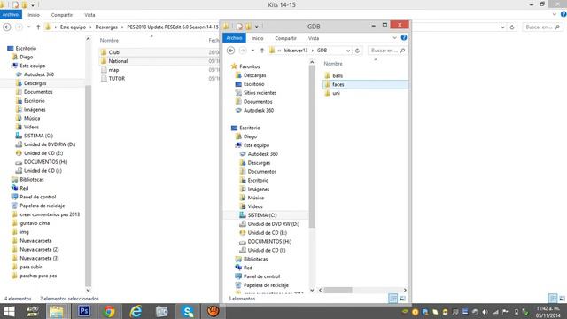Select SISTEMA (C:) in GDB navigation pane
Image resolution: width=567 pixels, height=319 pixels.
(x=262, y=215)
